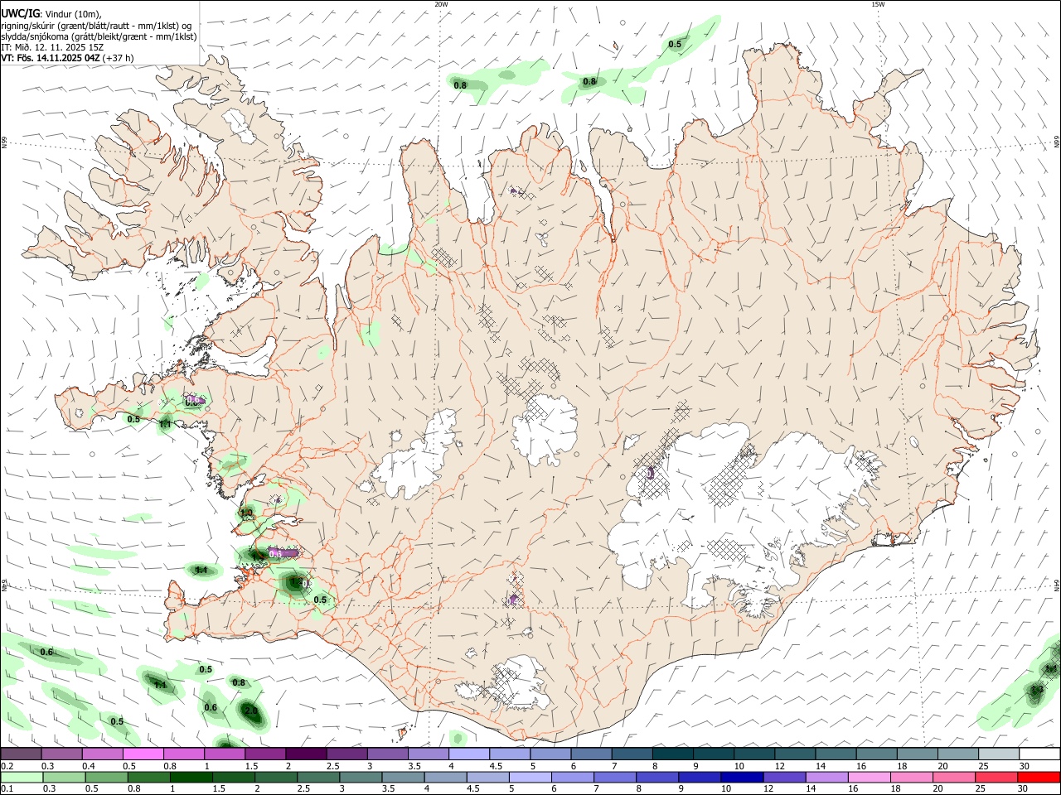Screen dimensions: 1061x795
Task: Pick the bright pink 0.5 swatch in upper legend
Action: [x=143, y=754]
